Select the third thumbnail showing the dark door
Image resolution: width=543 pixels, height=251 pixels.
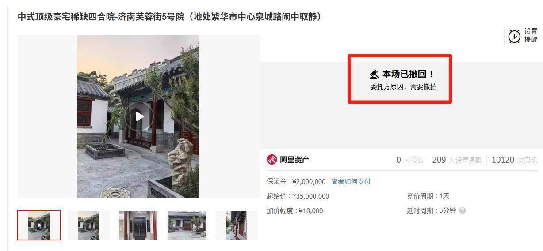pos(138,225)
